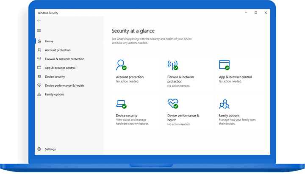Viewport: 305px width, 174px height.
Task: Click 'No action needed.' under Firewall & network protection tile
Action: (x=179, y=86)
